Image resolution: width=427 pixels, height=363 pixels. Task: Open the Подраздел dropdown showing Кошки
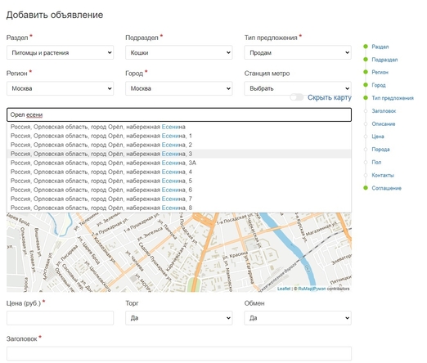point(179,52)
